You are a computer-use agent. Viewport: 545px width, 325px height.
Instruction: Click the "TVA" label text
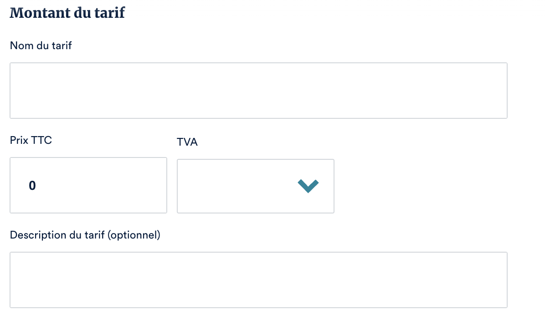tap(187, 142)
